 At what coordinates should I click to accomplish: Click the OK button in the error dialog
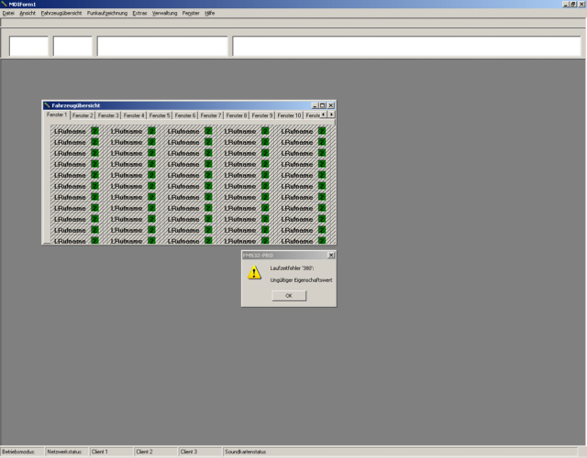click(x=288, y=296)
